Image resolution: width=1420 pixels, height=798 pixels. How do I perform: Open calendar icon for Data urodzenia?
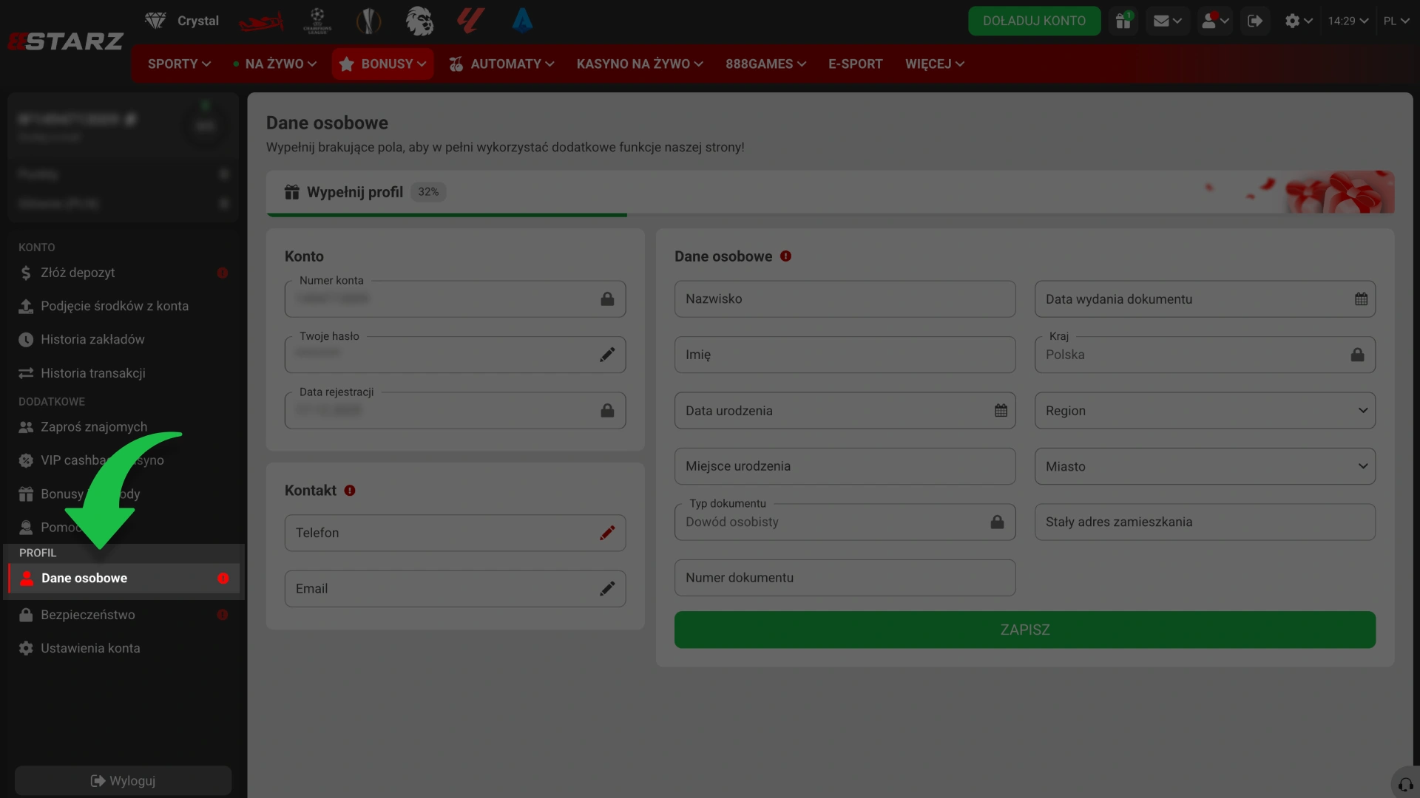(1001, 411)
